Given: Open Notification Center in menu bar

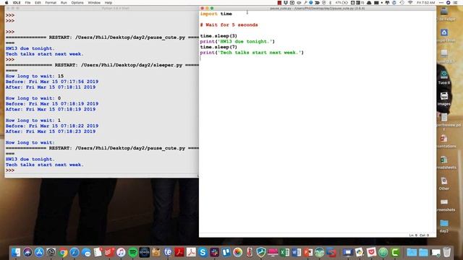Looking at the screenshot, I should click(456, 3).
